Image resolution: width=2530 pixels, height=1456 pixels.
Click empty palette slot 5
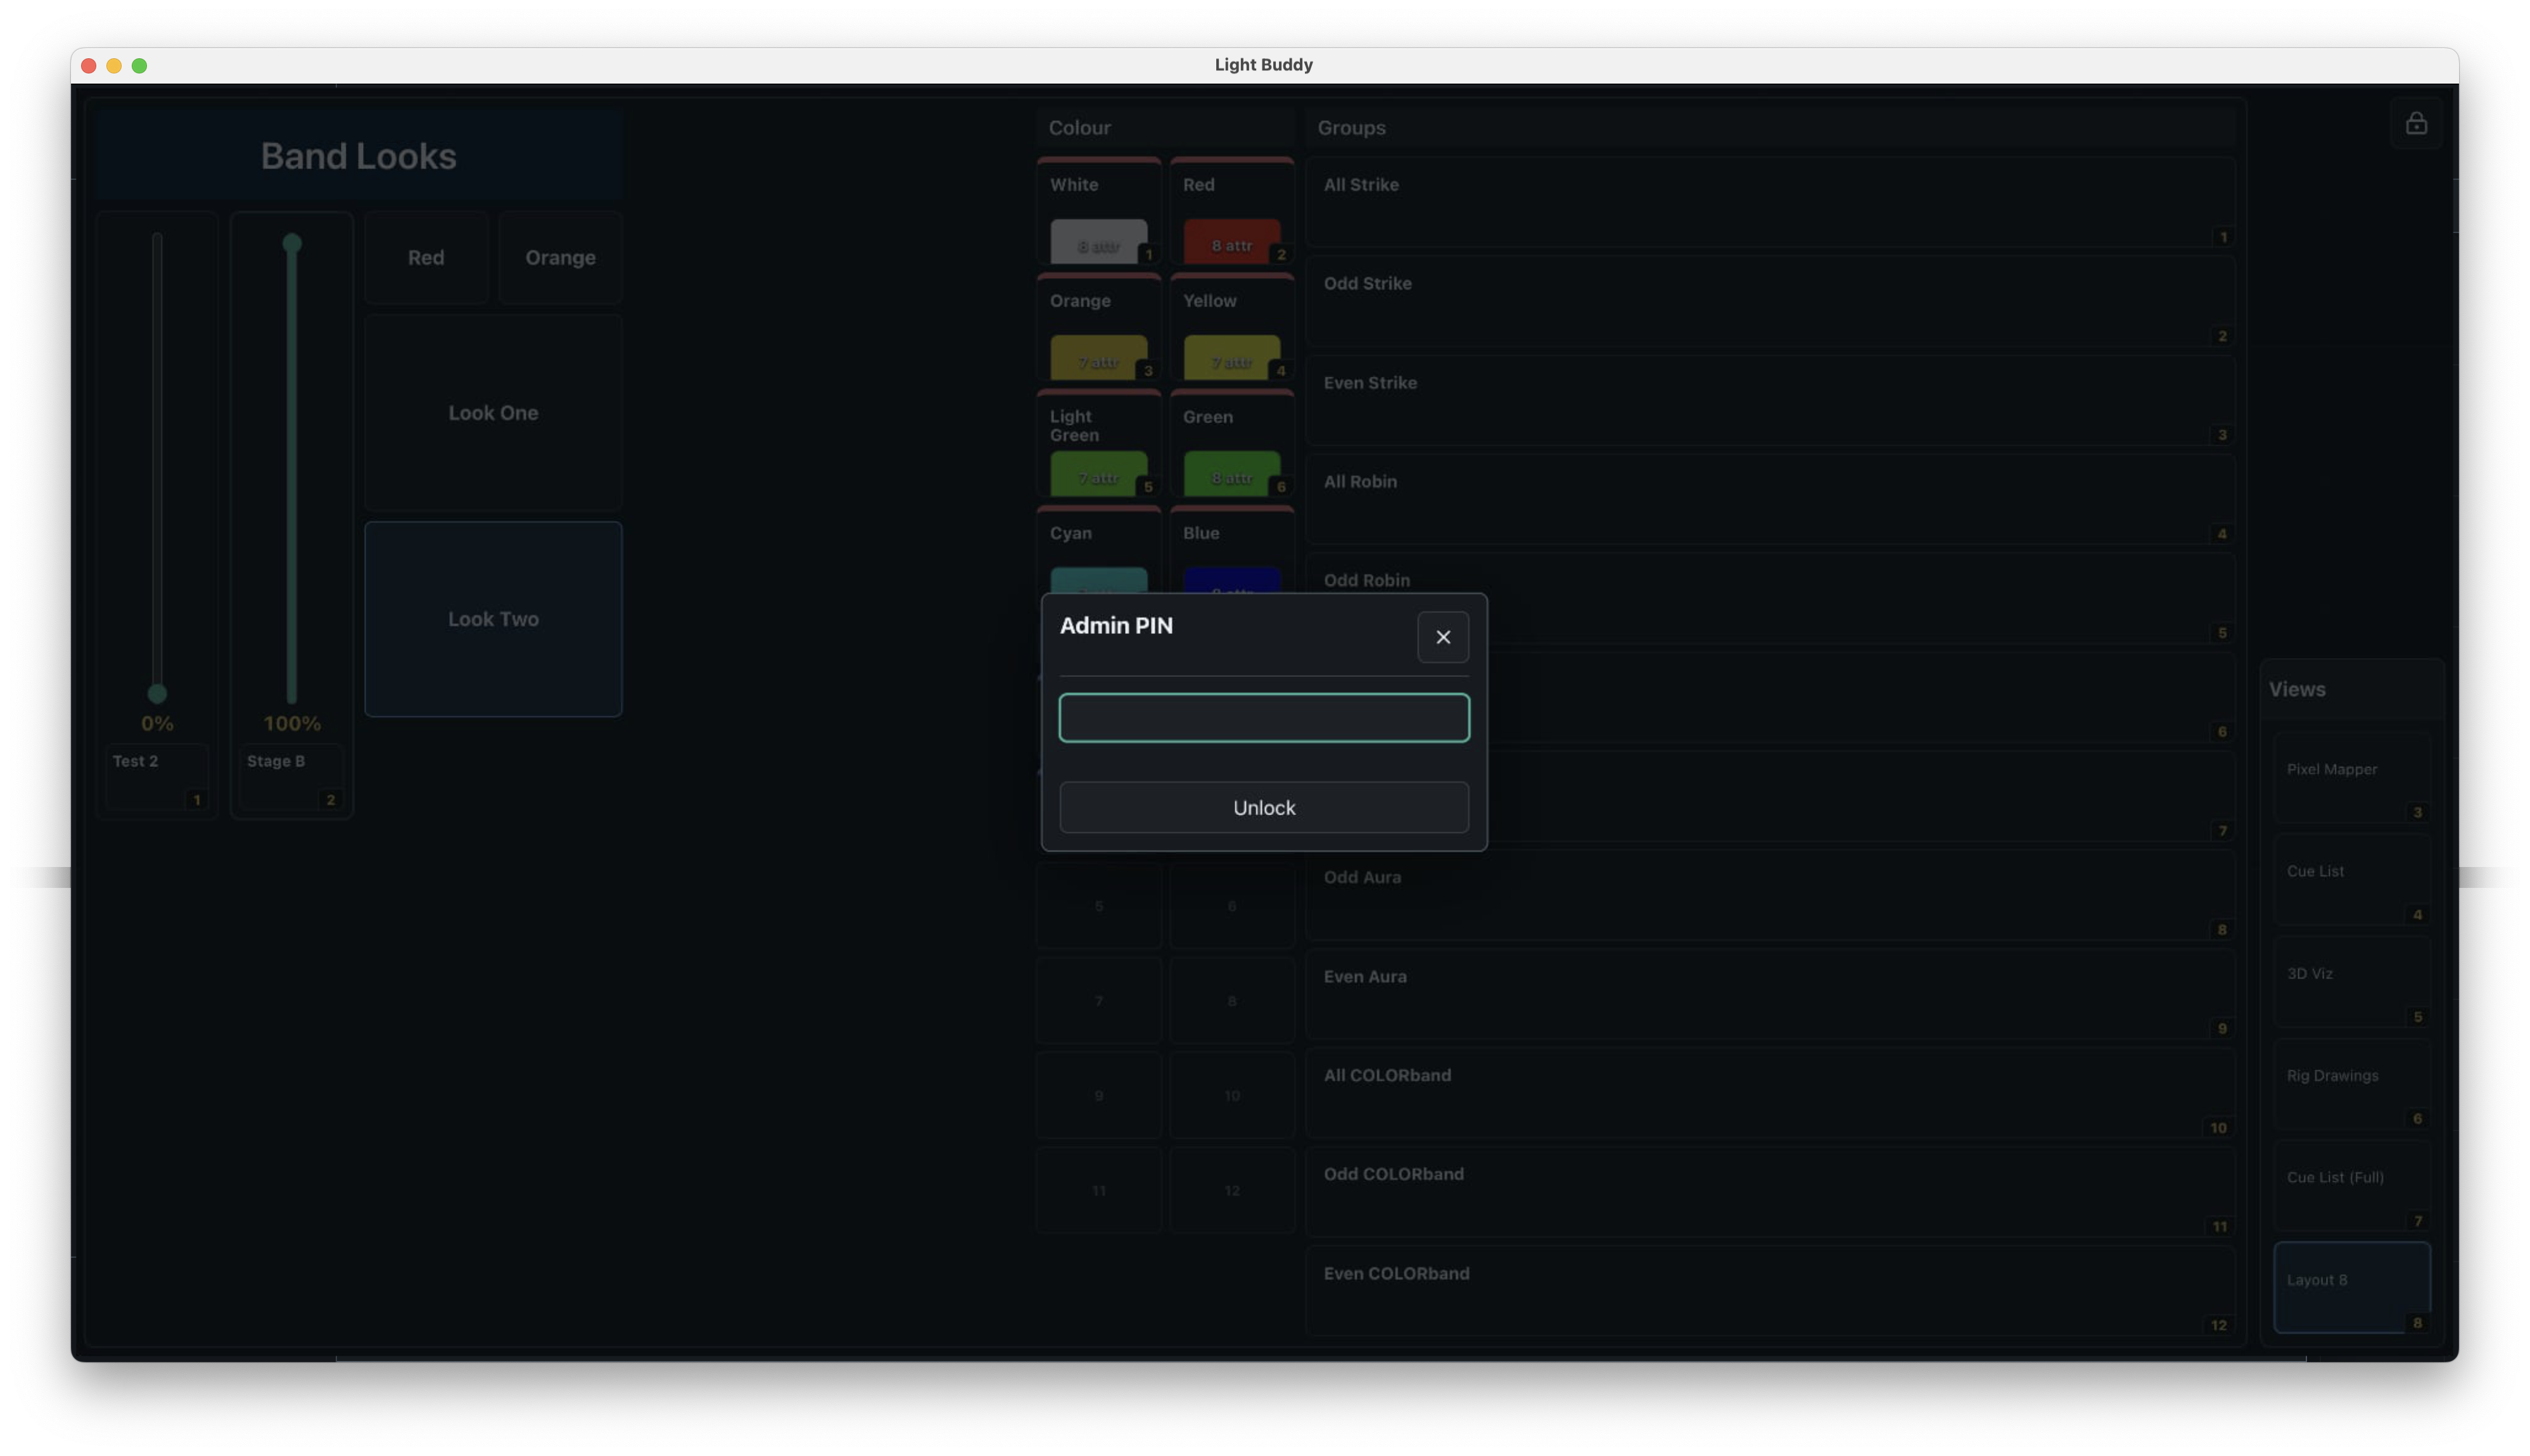[x=1099, y=906]
